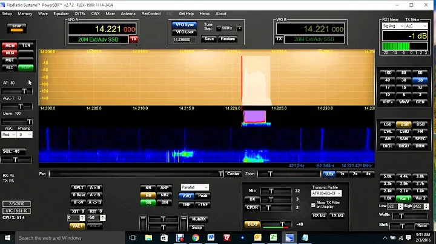The width and height of the screenshot is (436, 244).
Task: Adjust the Zoom slider
Action: [x=289, y=174]
